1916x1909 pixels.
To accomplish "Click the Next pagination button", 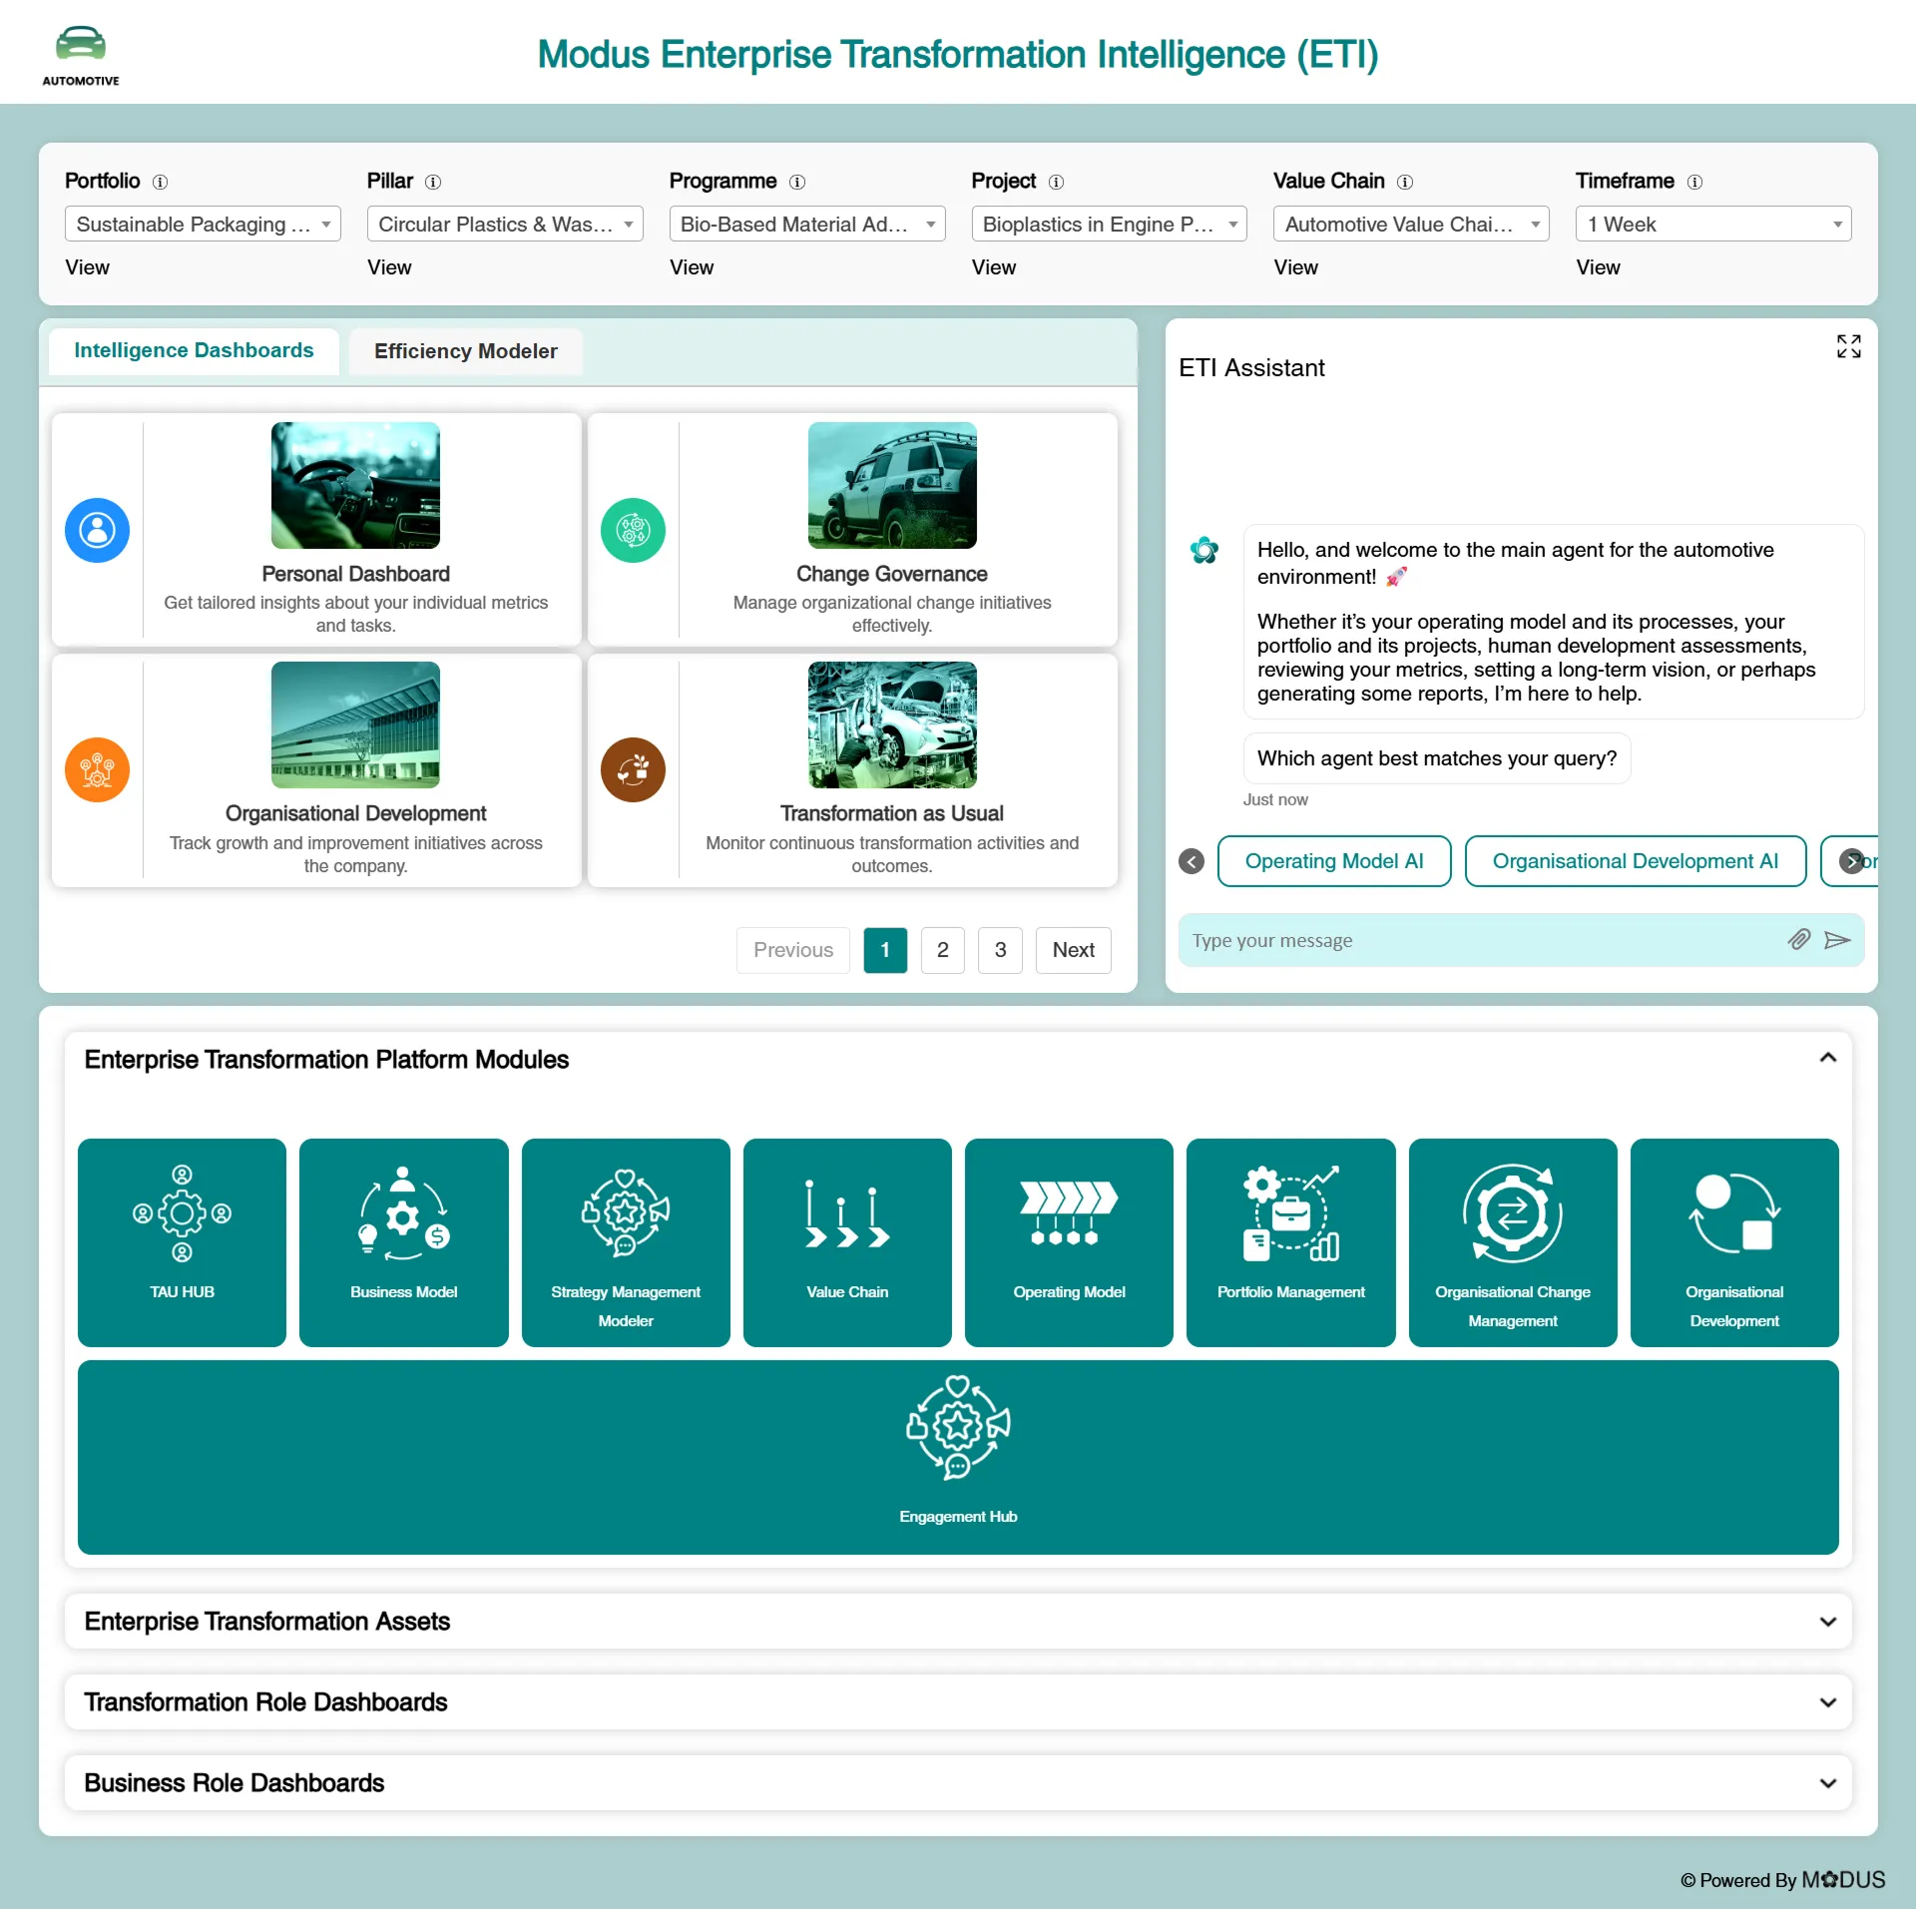I will [1073, 950].
